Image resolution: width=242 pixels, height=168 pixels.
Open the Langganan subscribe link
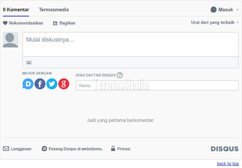click(21, 149)
